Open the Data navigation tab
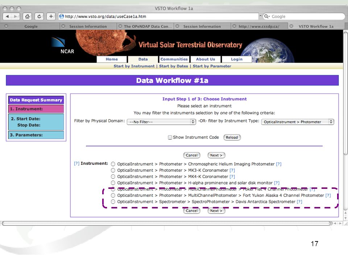The height and width of the screenshot is (261, 348). point(143,59)
